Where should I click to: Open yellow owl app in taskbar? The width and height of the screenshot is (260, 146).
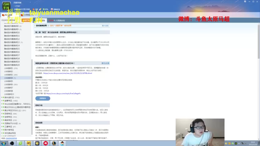(x=29, y=143)
